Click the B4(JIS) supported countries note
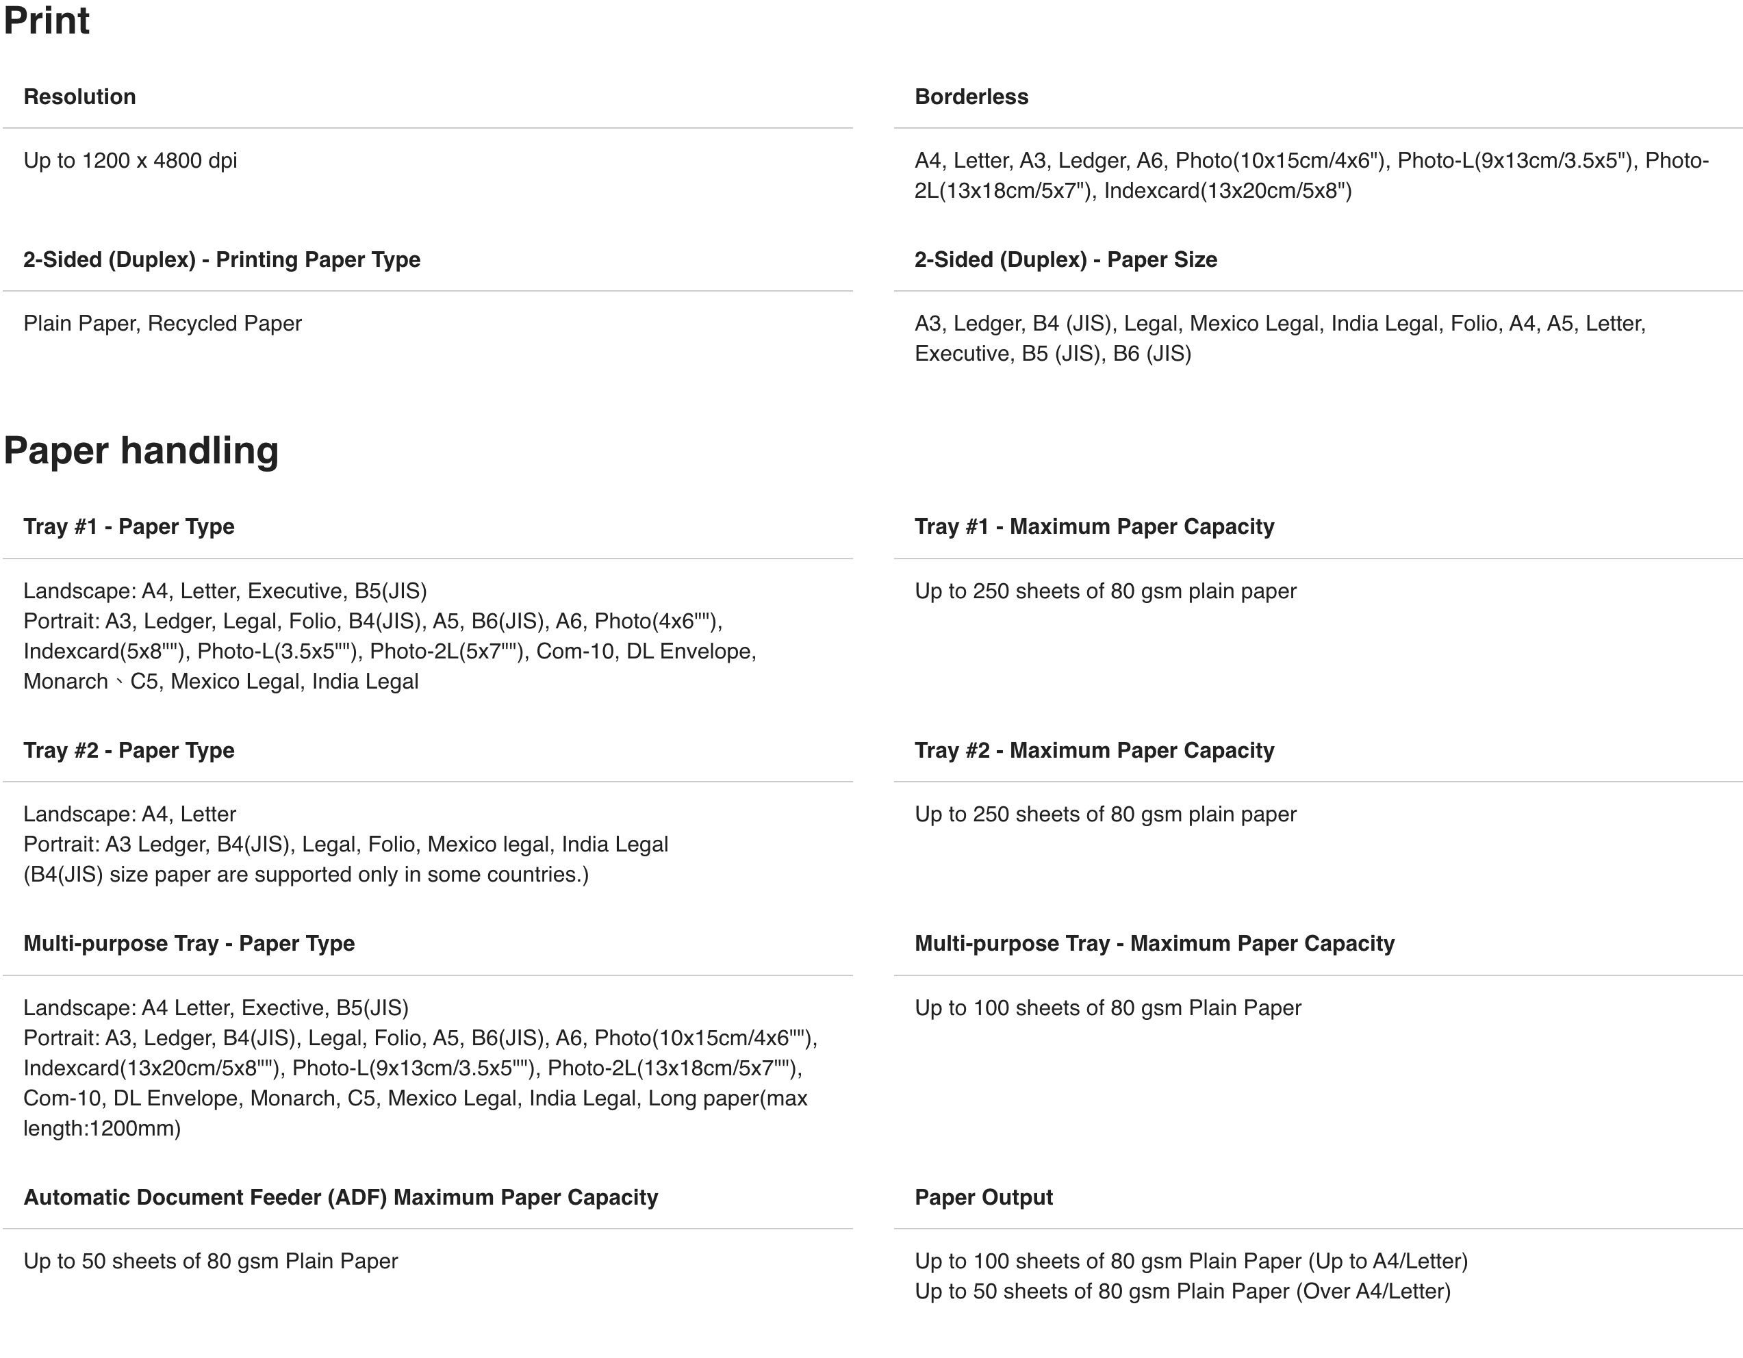The image size is (1743, 1358). 305,875
